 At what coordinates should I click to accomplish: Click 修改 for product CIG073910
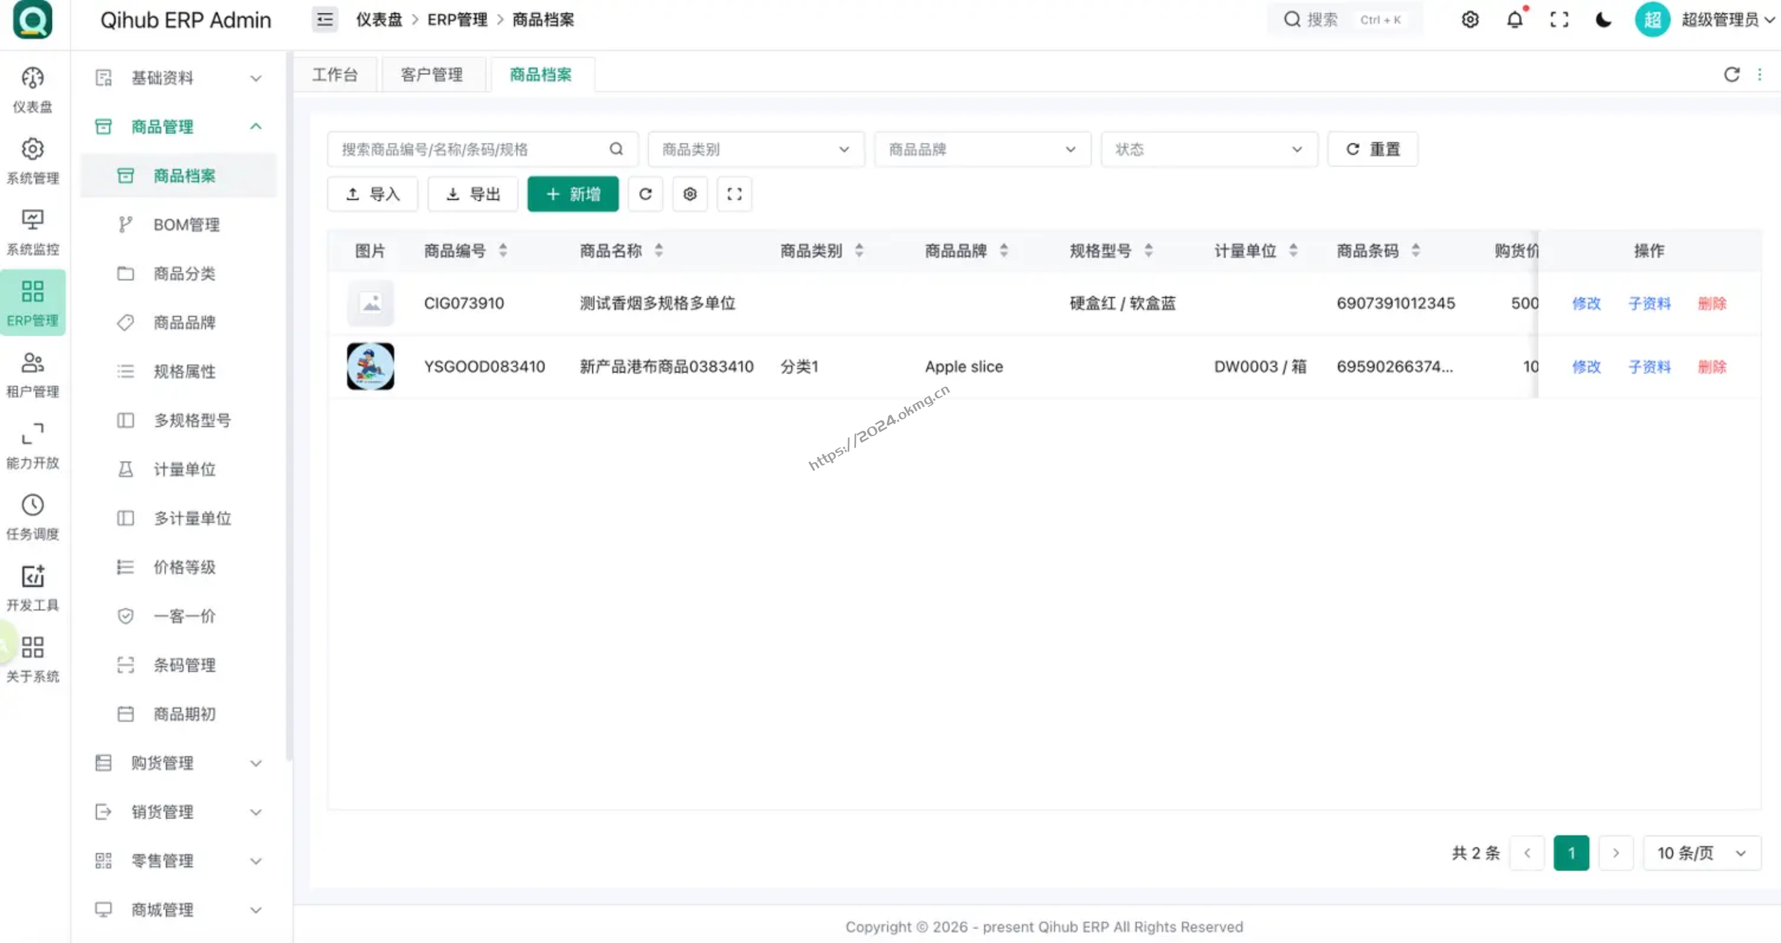click(1586, 303)
